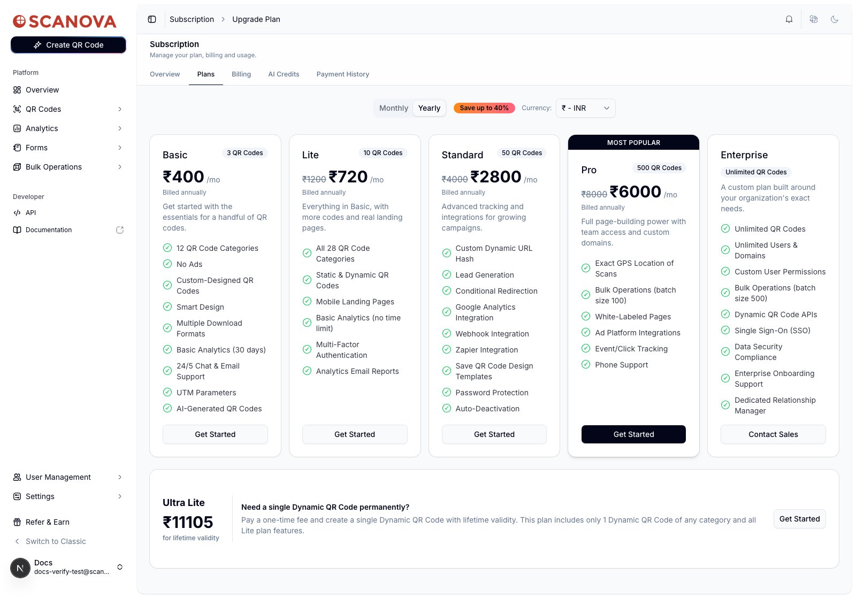Select the Plans tab
The width and height of the screenshot is (856, 598).
tap(206, 74)
